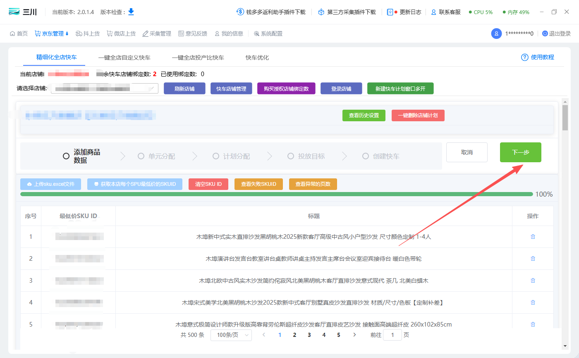Go to next pagination page arrow
This screenshot has height=358, width=579.
354,335
